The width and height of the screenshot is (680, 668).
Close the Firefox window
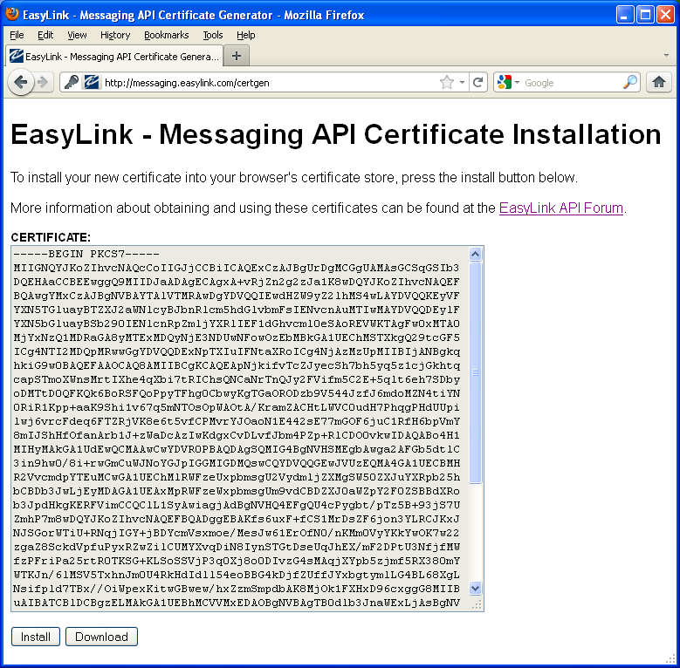point(665,15)
